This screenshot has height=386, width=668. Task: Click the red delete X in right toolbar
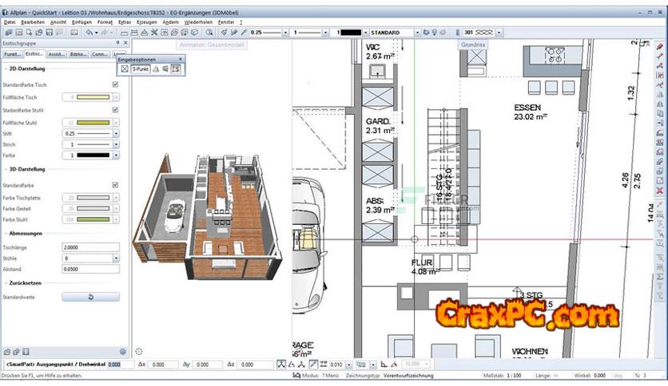(x=659, y=191)
